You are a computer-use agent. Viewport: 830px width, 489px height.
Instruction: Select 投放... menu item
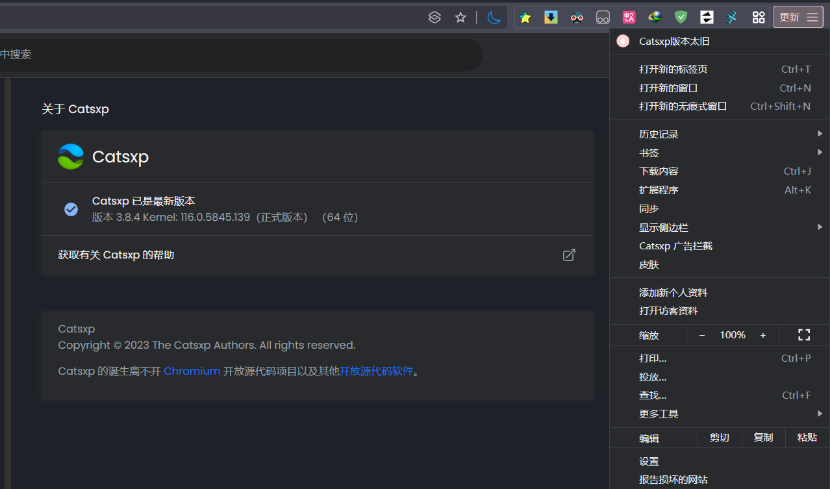pos(720,377)
